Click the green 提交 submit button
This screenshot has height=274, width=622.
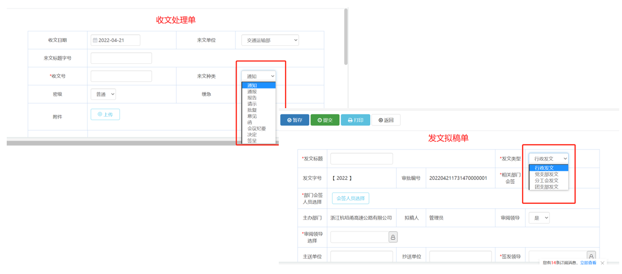pos(325,120)
